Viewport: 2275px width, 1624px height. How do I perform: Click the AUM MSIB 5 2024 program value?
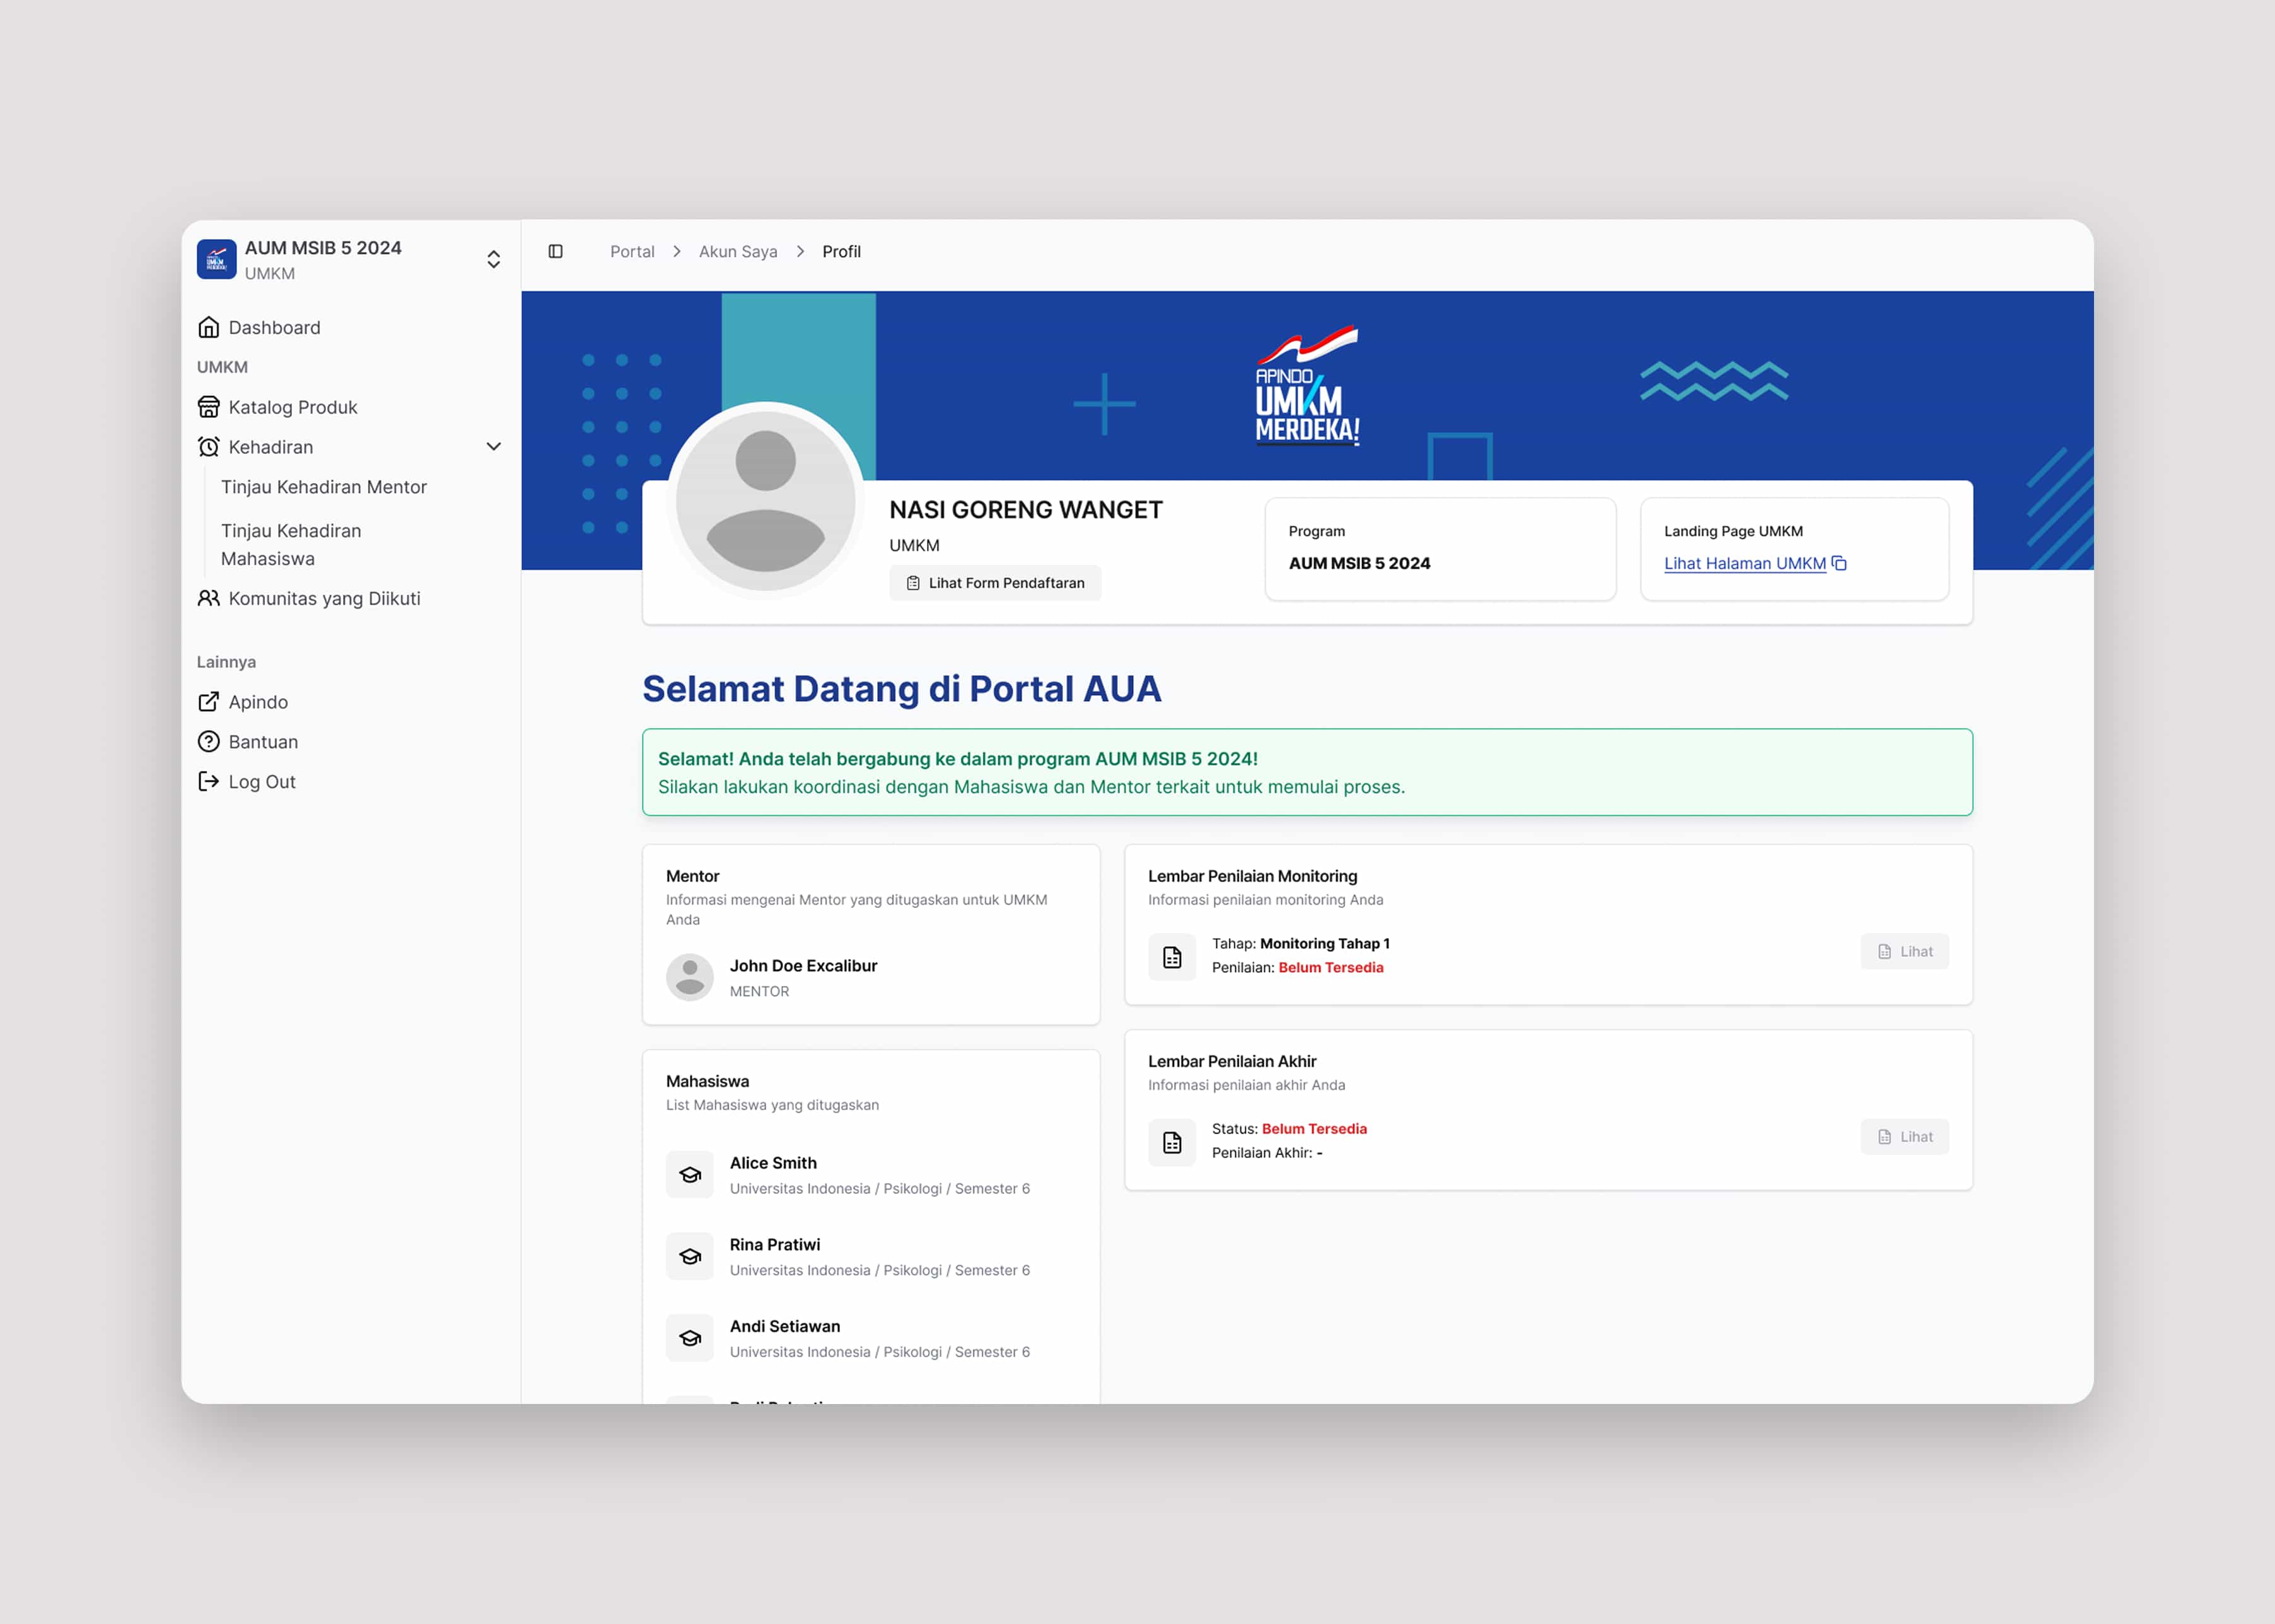[x=1359, y=563]
